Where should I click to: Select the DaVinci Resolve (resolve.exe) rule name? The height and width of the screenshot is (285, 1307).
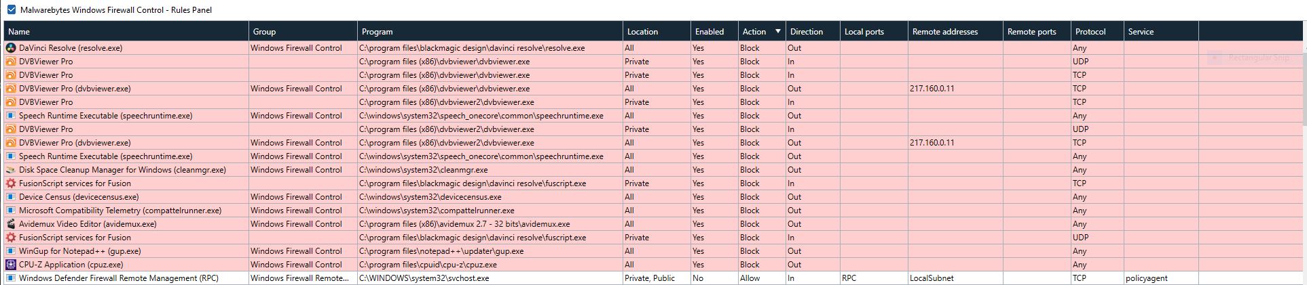(x=71, y=48)
